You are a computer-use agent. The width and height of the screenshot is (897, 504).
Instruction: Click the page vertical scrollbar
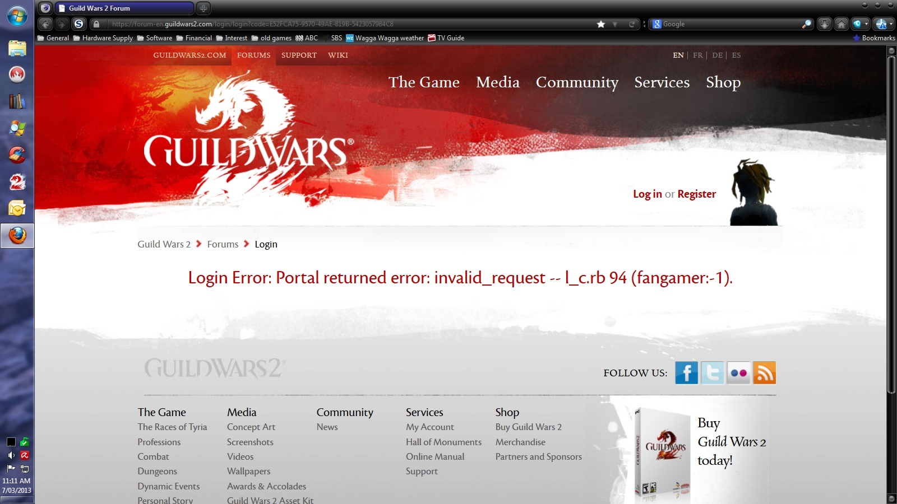point(891,224)
